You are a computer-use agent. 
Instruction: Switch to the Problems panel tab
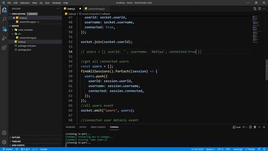click(70, 127)
